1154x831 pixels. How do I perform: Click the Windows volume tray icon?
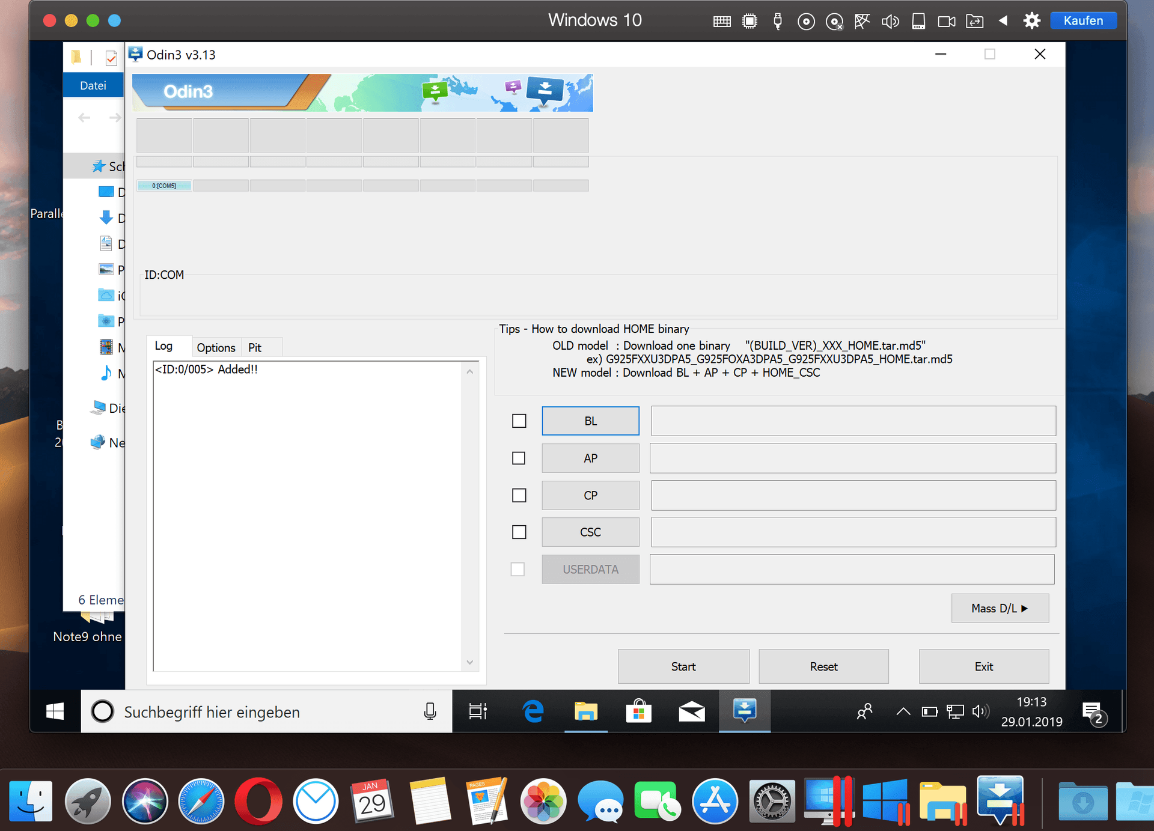pyautogui.click(x=980, y=711)
